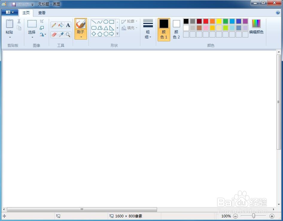Click the Brushes (刷子) icon
283x221 pixels.
(x=81, y=24)
